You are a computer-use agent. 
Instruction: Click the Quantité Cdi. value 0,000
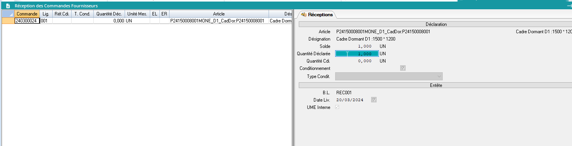pos(365,61)
